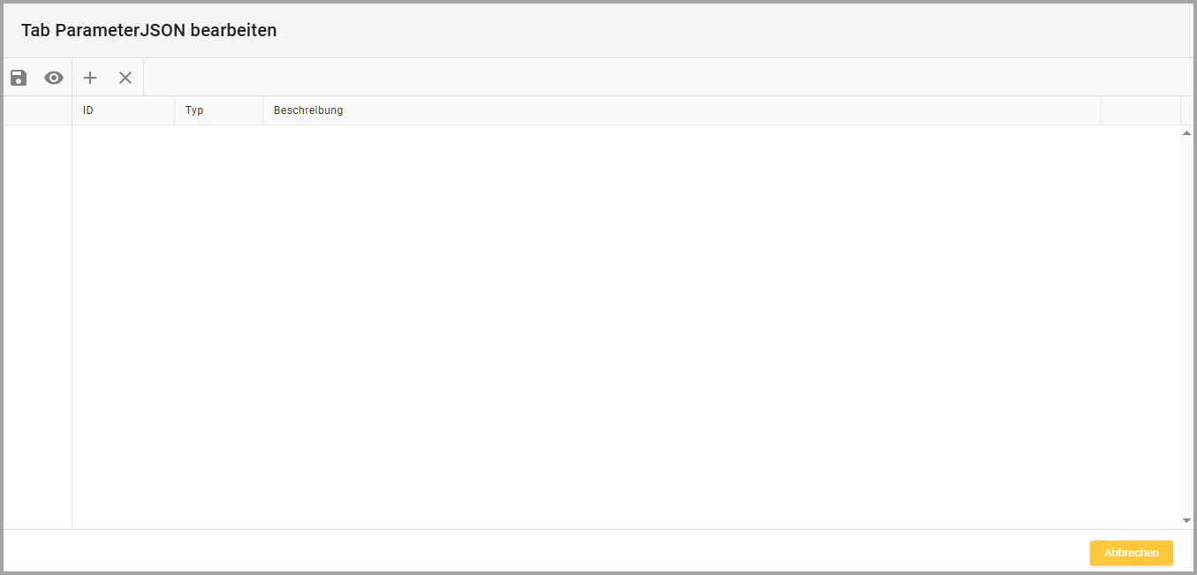
Task: Click the divider between ID and Typ headers
Action: click(x=175, y=110)
